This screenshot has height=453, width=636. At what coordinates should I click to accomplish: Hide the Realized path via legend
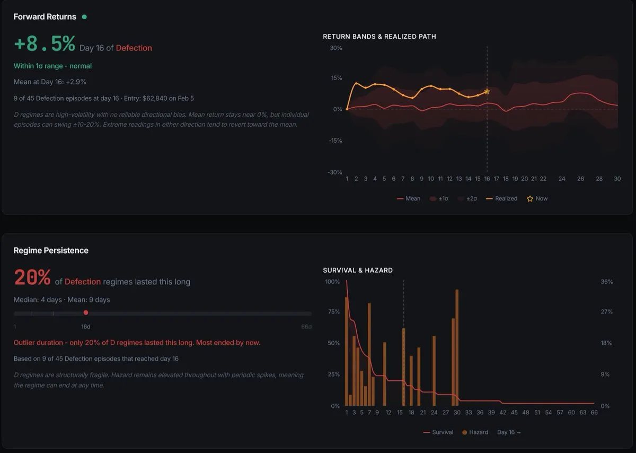click(501, 198)
